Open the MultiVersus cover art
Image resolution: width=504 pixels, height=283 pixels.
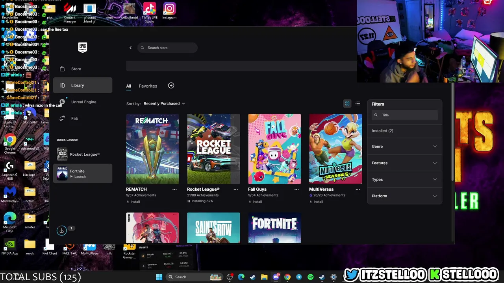pyautogui.click(x=335, y=149)
